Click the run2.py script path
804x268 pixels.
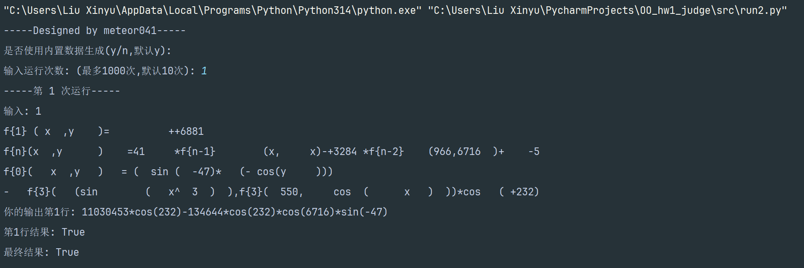[607, 11]
